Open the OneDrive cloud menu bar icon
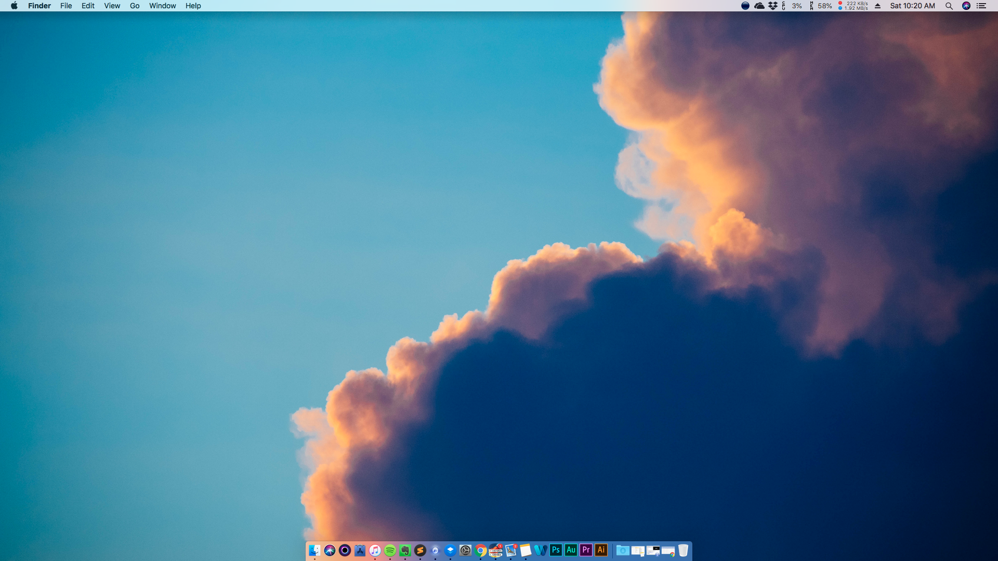Screen dimensions: 998x561 point(759,6)
